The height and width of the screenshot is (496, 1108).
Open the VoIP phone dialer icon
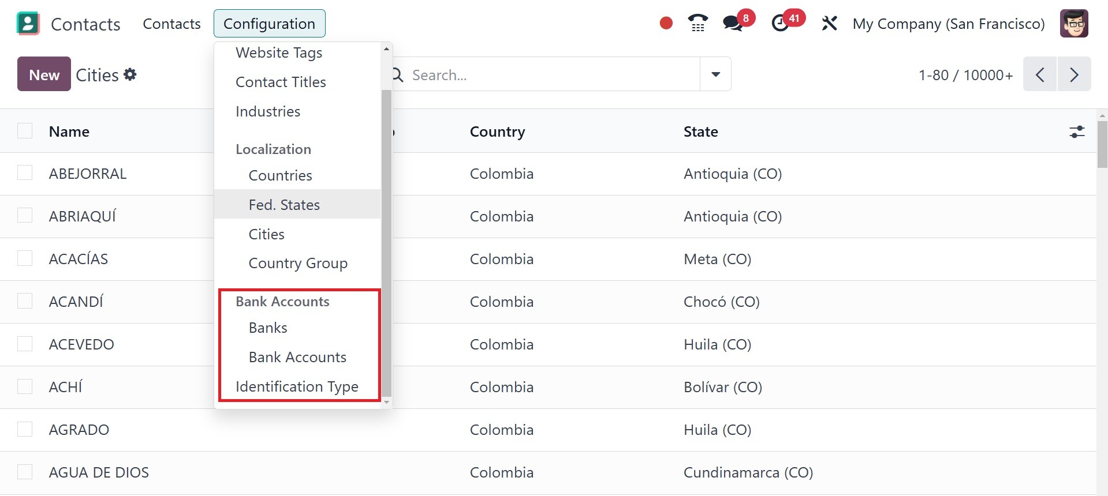click(x=697, y=24)
